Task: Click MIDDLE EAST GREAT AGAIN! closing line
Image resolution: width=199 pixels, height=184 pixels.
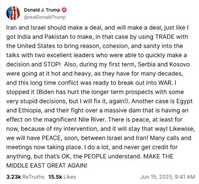Action: pos(47,166)
